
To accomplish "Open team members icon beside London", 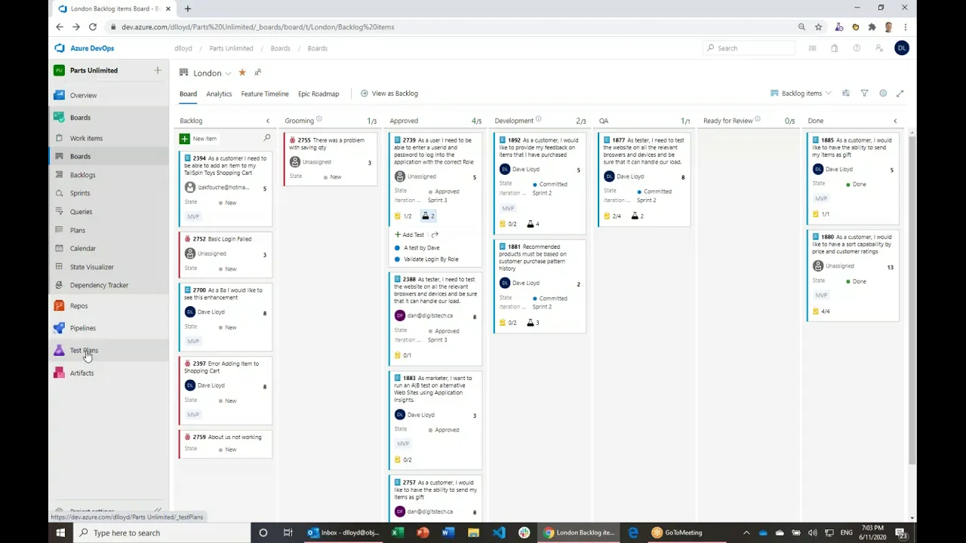I will tap(257, 73).
